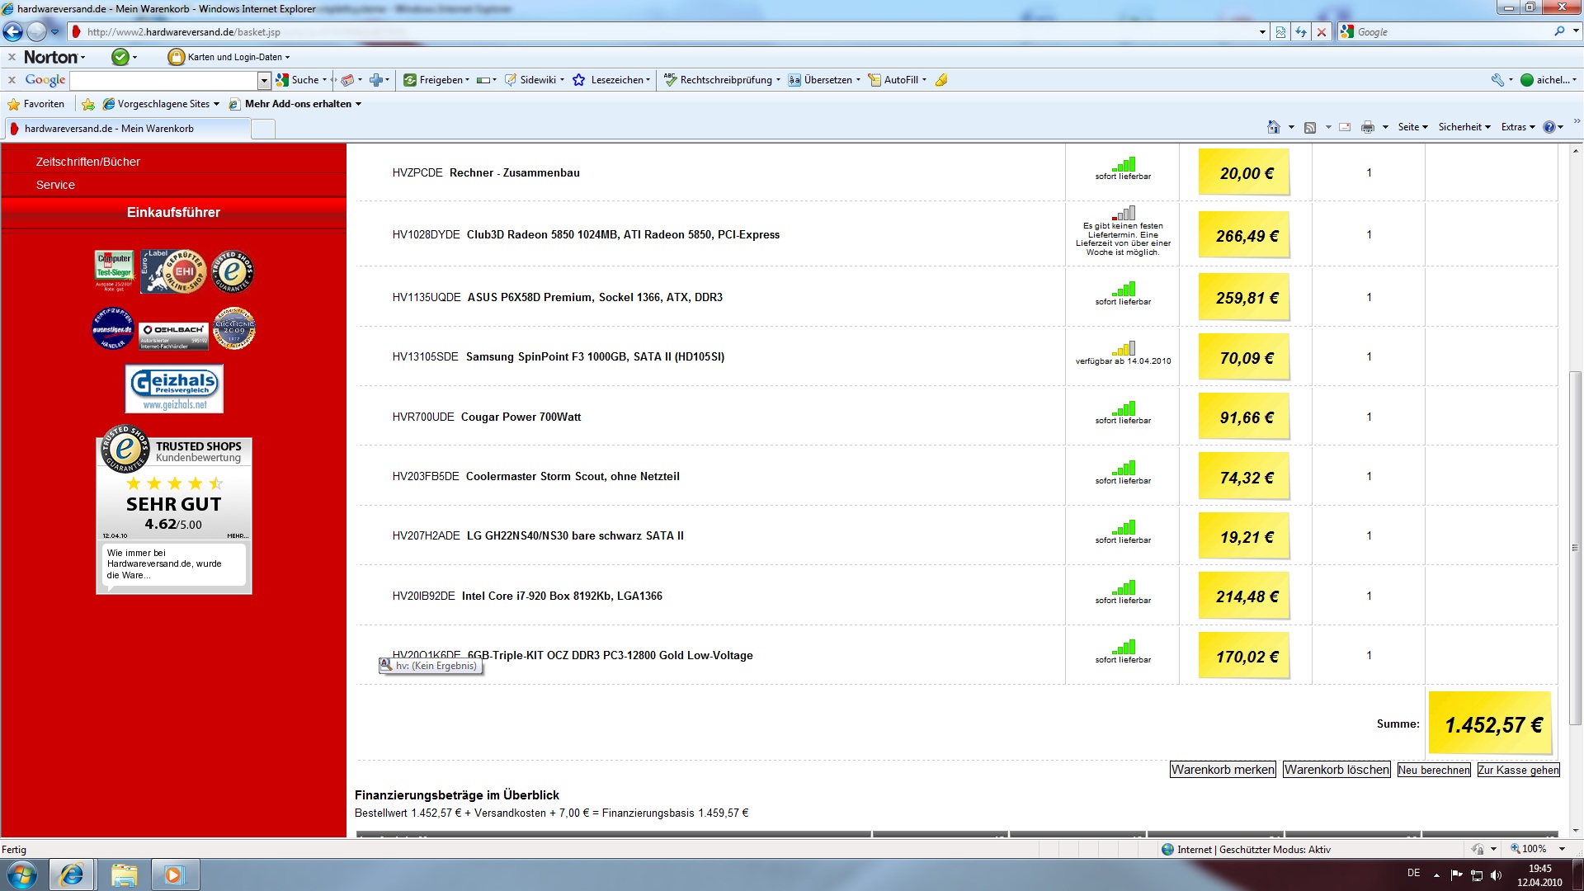Click the Favoriten star button
The width and height of the screenshot is (1584, 891).
[x=35, y=104]
